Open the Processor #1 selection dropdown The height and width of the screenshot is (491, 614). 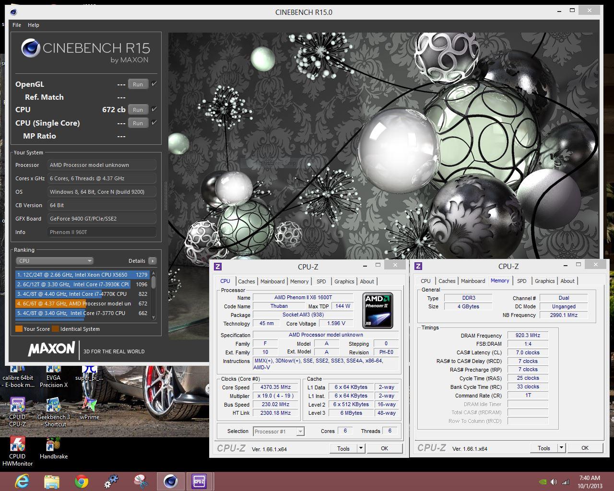click(x=279, y=432)
